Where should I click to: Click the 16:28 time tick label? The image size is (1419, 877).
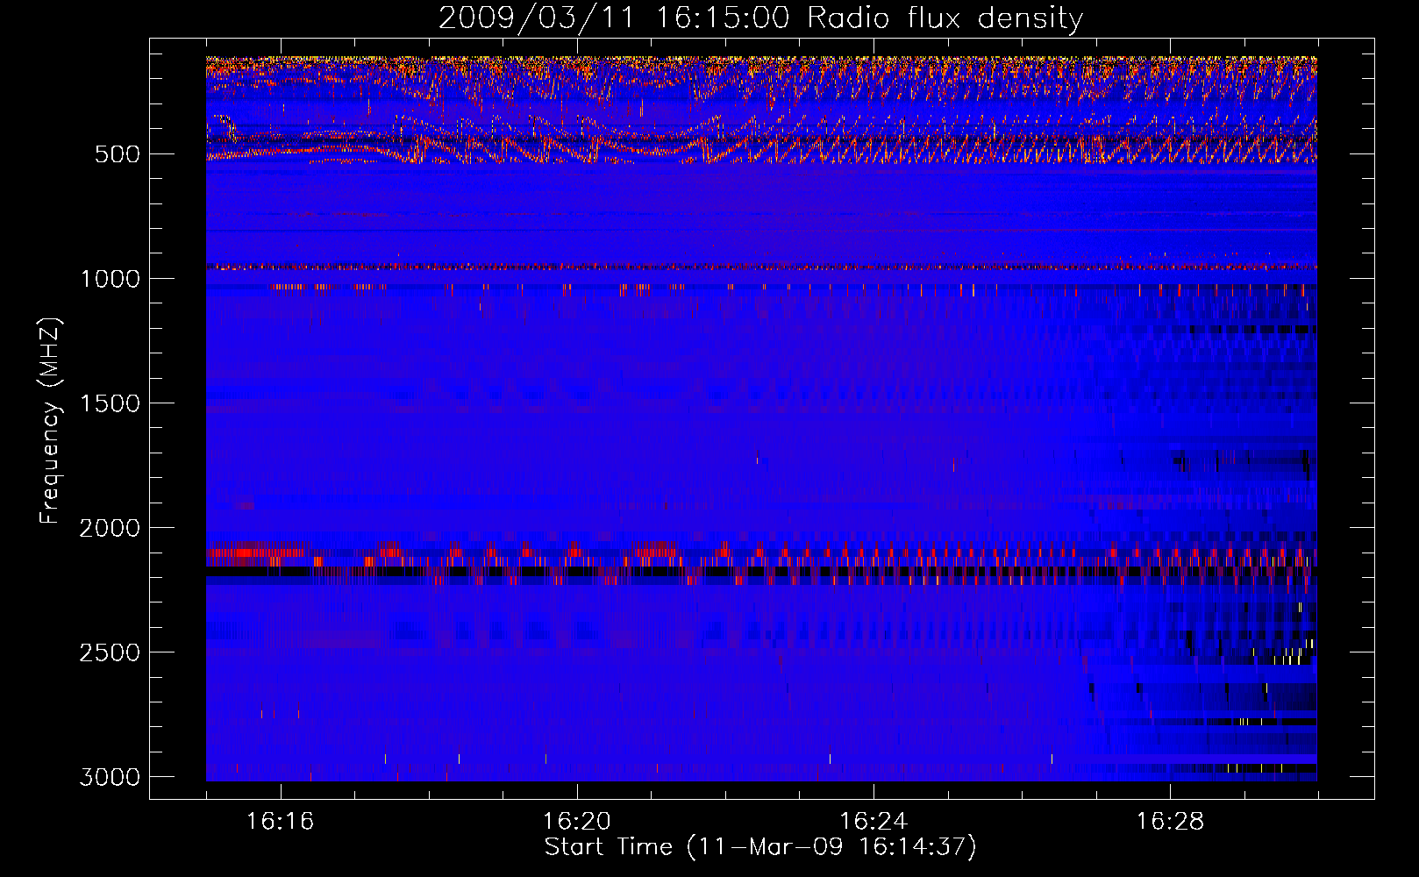pos(1170,821)
